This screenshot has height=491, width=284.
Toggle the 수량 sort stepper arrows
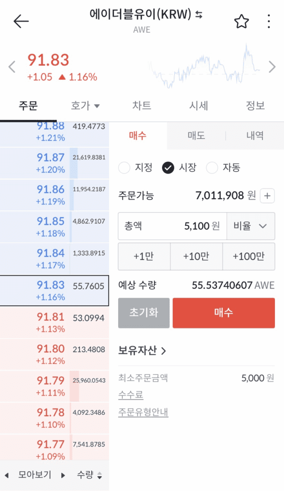[99, 475]
